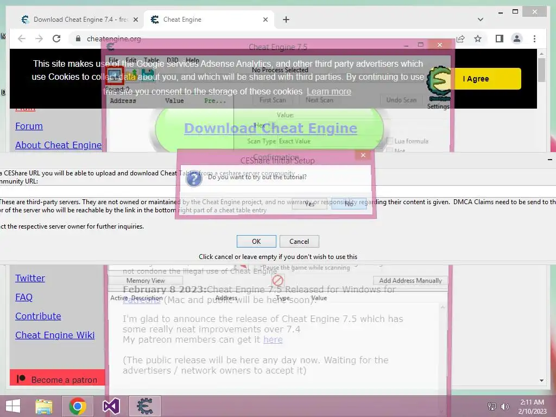Open the Chrome three-dot menu
This screenshot has width=556, height=417.
[534, 39]
